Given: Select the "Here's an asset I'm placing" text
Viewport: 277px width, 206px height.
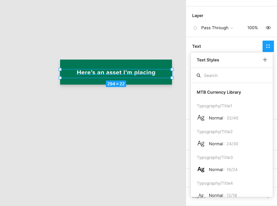Looking at the screenshot, I should point(116,72).
